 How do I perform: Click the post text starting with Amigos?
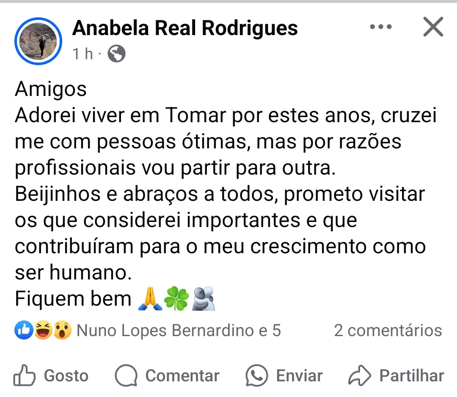[226, 194]
